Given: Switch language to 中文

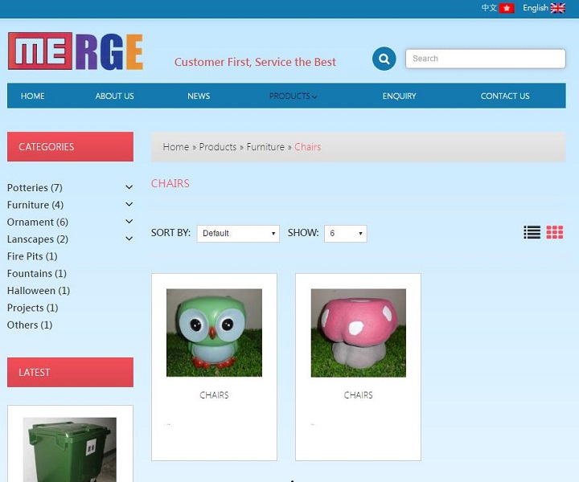Looking at the screenshot, I should [x=489, y=8].
